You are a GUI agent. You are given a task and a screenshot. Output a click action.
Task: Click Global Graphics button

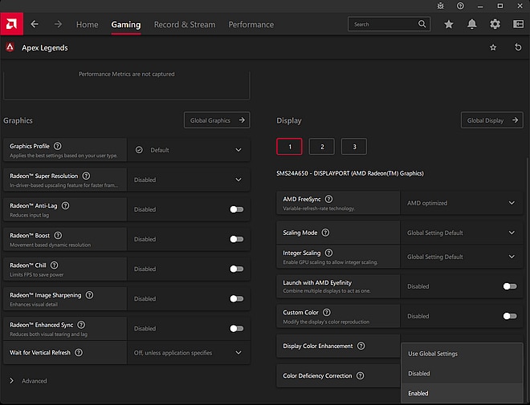tap(217, 120)
